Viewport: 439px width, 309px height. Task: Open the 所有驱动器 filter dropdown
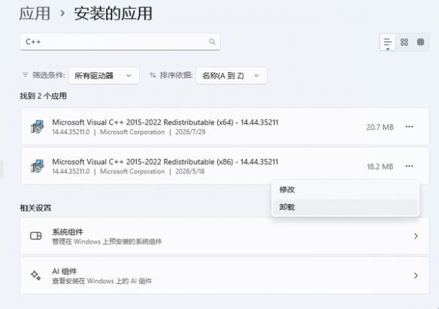[104, 76]
